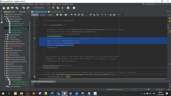Image resolution: width=171 pixels, height=96 pixels.
Task: Click the Save All toolbar icon
Action: click(17, 8)
